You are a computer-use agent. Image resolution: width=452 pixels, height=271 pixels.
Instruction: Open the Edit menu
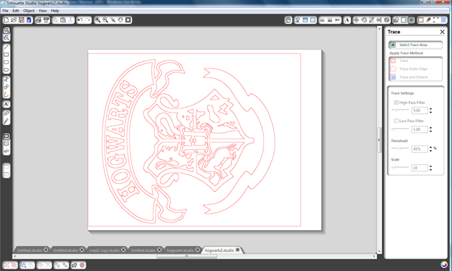pos(15,11)
